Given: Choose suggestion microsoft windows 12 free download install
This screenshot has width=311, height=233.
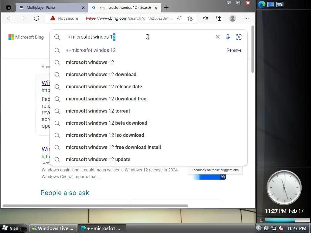Looking at the screenshot, I should pos(148,147).
